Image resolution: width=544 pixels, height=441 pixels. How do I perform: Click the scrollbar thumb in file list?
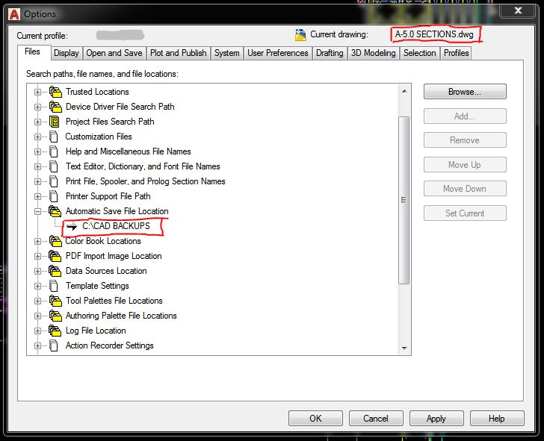(x=404, y=200)
